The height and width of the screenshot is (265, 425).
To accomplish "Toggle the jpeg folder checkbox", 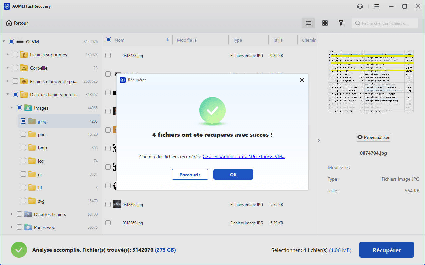I will click(23, 121).
